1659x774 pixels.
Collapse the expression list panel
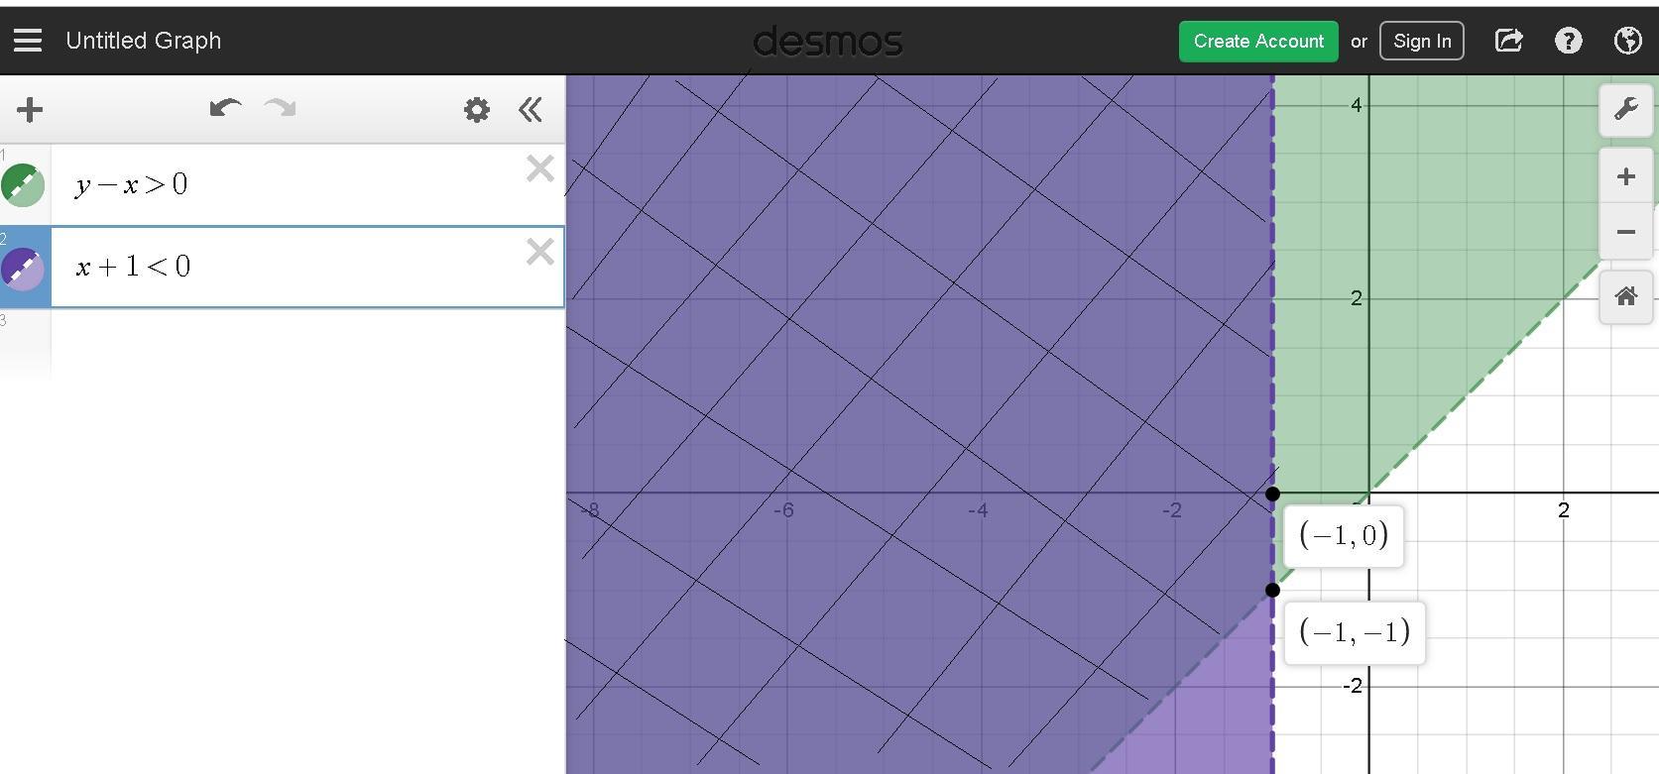pyautogui.click(x=531, y=109)
